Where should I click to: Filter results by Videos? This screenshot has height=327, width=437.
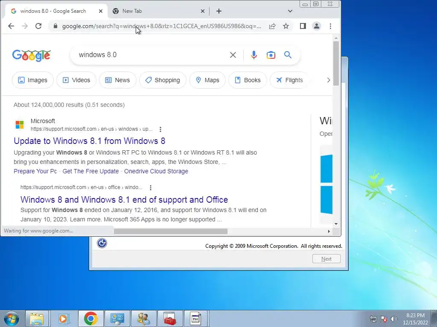tap(76, 80)
